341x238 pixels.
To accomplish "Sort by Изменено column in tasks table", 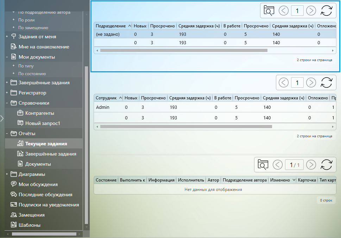I will (x=279, y=180).
